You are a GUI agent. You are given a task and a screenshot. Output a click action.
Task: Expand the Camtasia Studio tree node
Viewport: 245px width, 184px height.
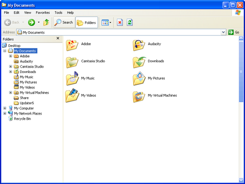point(11,66)
